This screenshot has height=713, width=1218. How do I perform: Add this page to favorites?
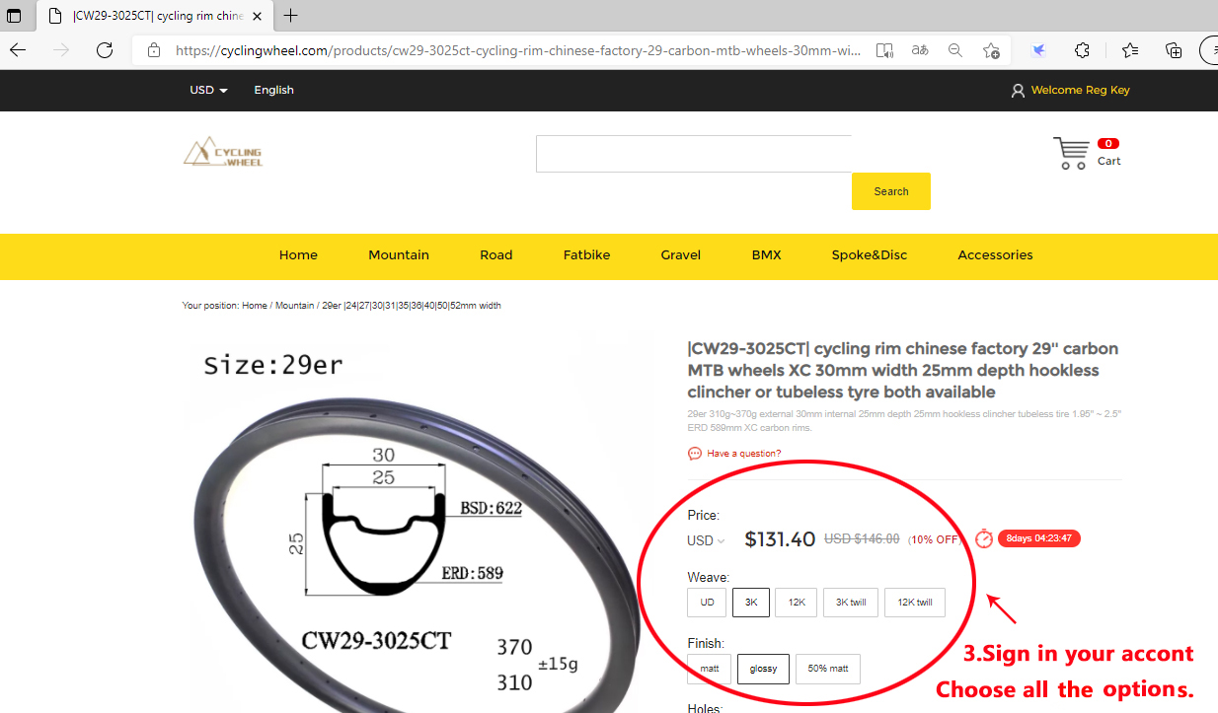click(x=991, y=50)
